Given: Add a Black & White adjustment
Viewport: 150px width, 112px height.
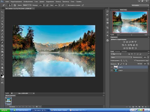Looking at the screenshot, I should [128, 45].
